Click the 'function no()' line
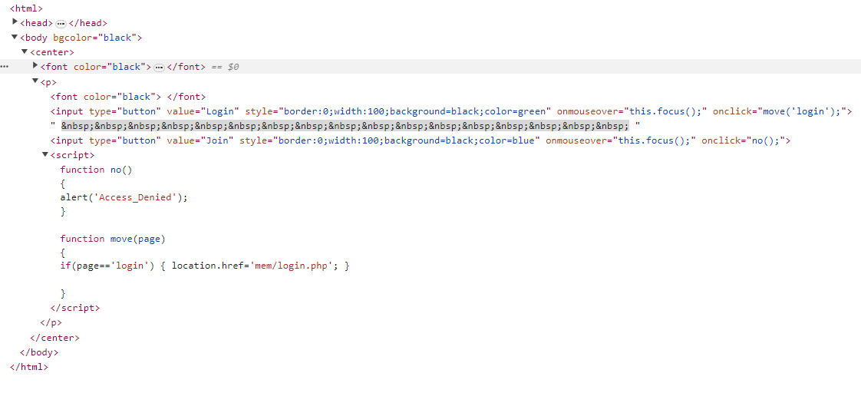 [x=96, y=170]
